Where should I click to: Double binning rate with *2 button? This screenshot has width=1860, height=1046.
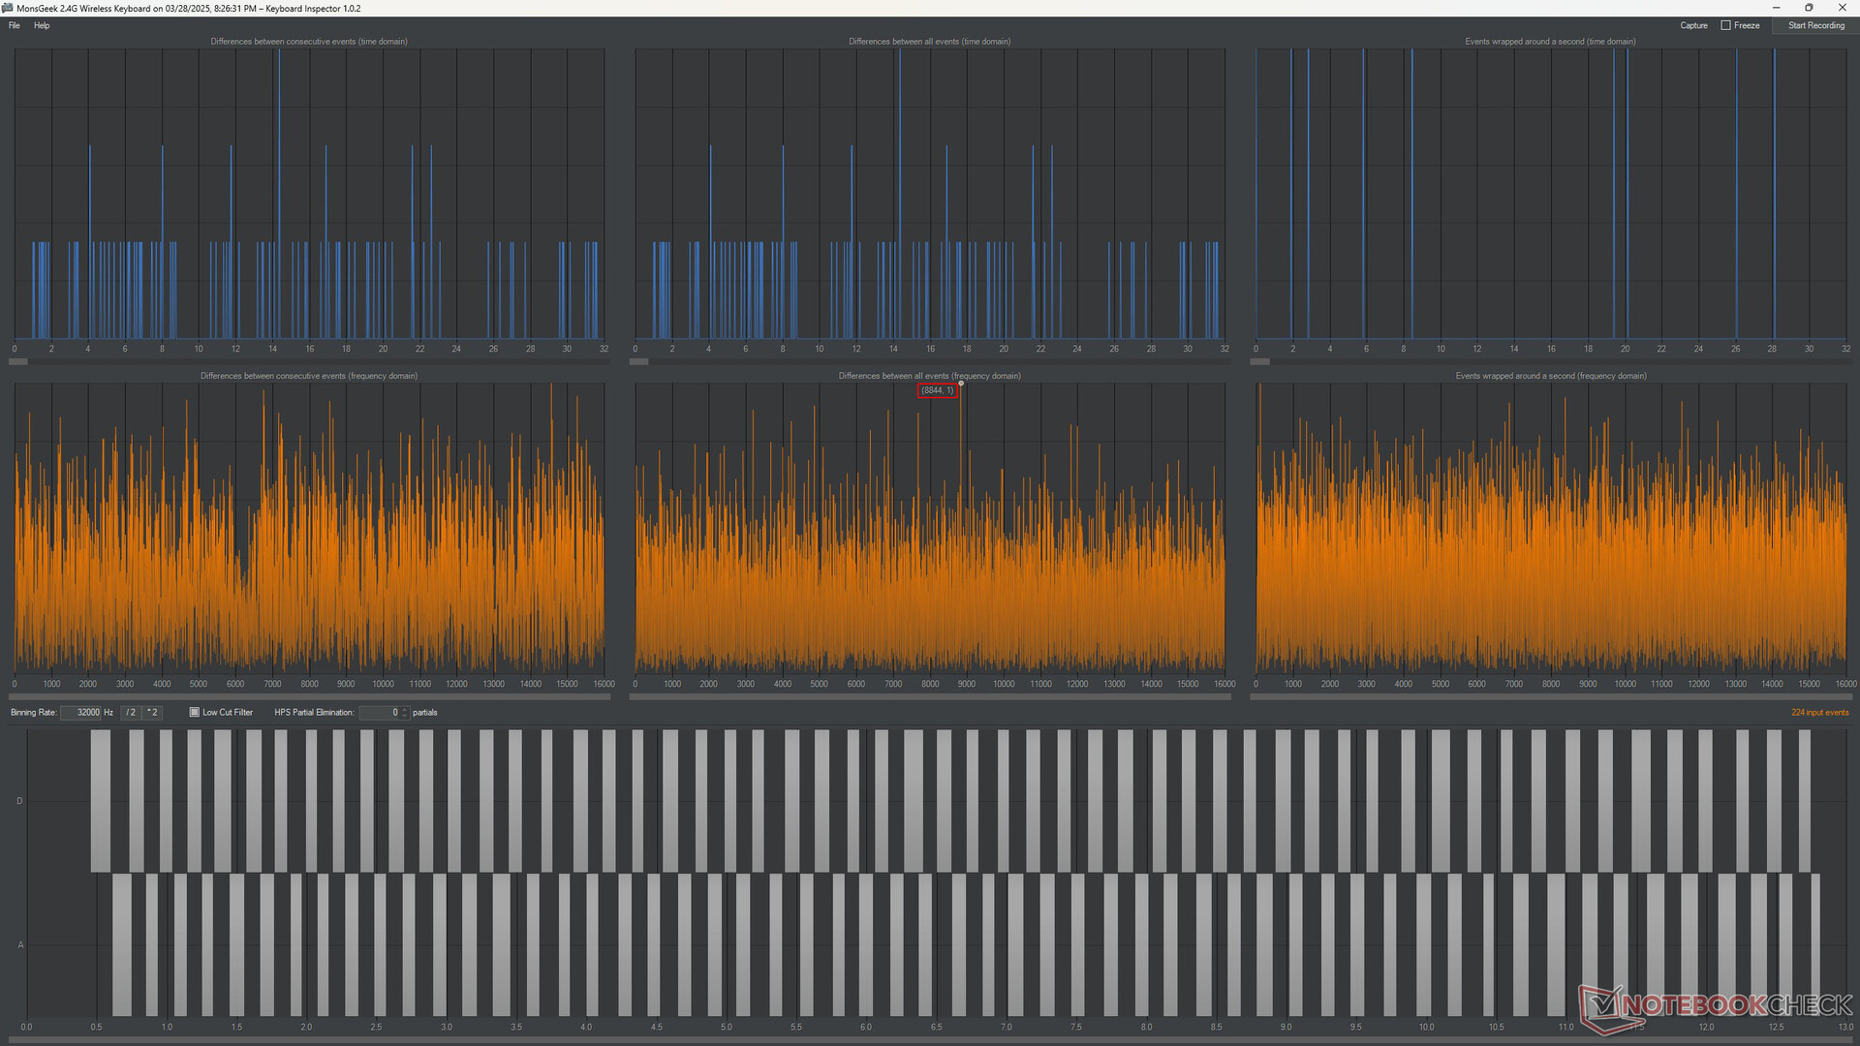pyautogui.click(x=152, y=712)
